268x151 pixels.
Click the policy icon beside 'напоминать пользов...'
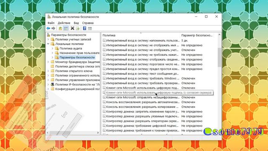(x=104, y=40)
